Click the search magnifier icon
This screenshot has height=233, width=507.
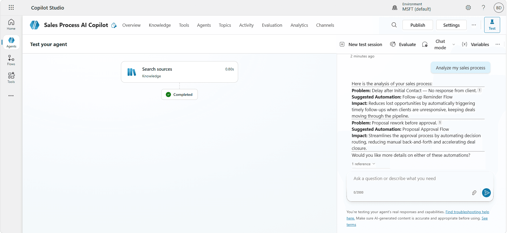[394, 25]
